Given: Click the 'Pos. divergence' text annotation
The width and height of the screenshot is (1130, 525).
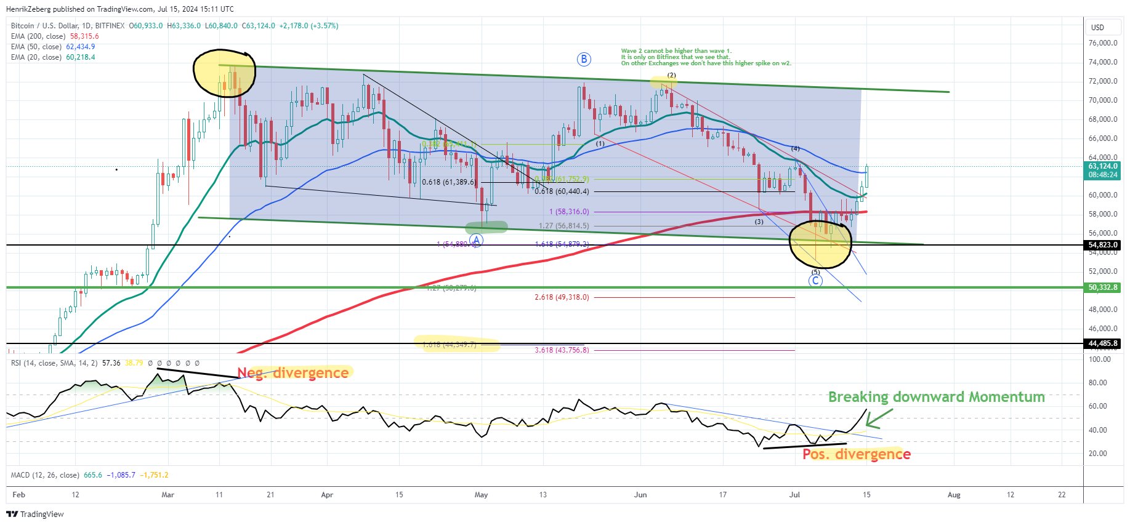Looking at the screenshot, I should [857, 454].
